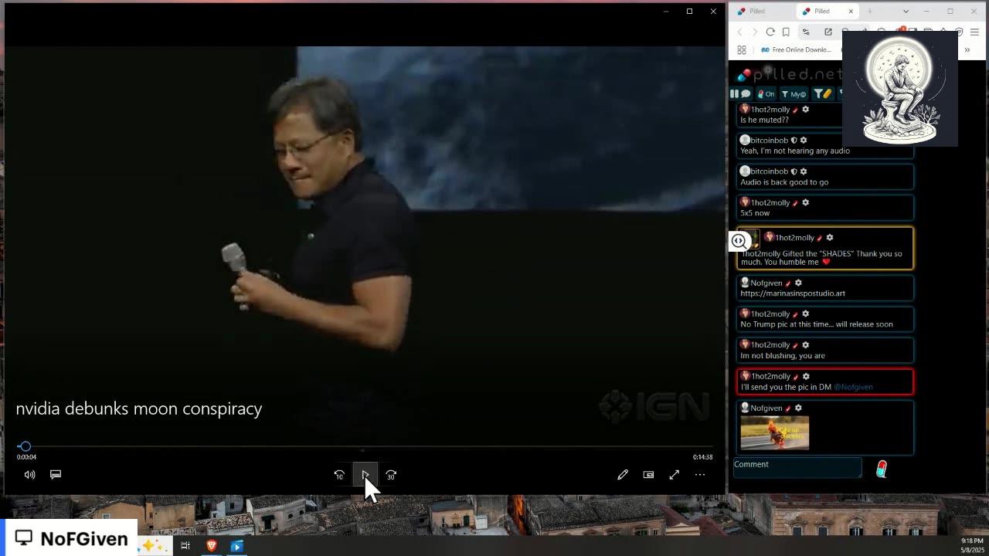Open site settings in address bar

(806, 32)
